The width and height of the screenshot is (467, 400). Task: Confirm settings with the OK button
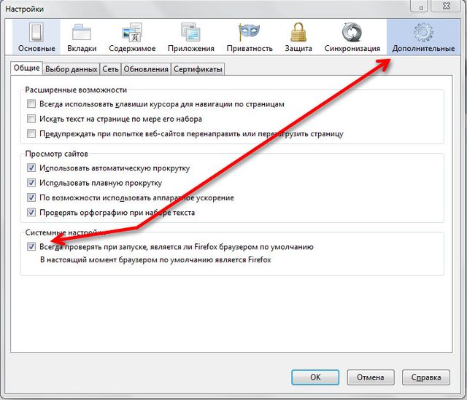click(x=315, y=377)
